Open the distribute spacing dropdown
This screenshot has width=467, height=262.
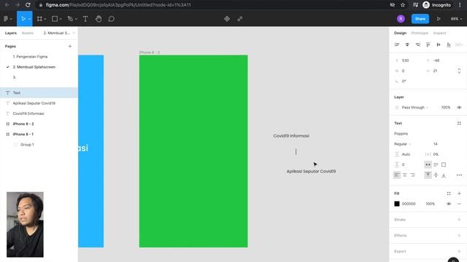point(459,44)
